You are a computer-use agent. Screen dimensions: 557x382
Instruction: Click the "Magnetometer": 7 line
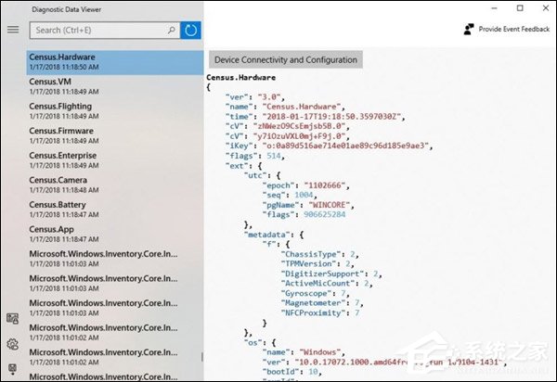(322, 303)
